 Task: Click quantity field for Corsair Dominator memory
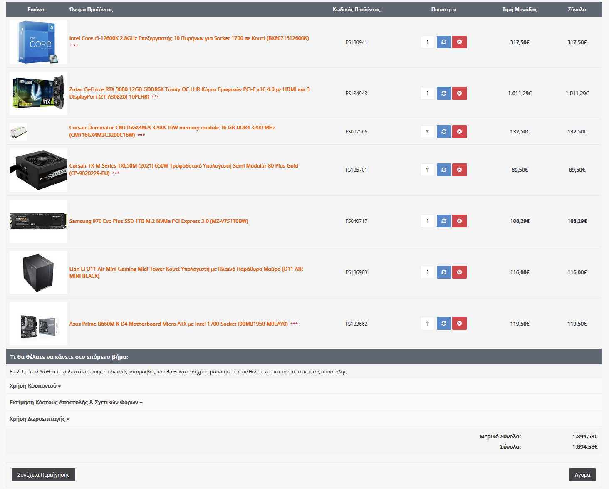pos(427,131)
